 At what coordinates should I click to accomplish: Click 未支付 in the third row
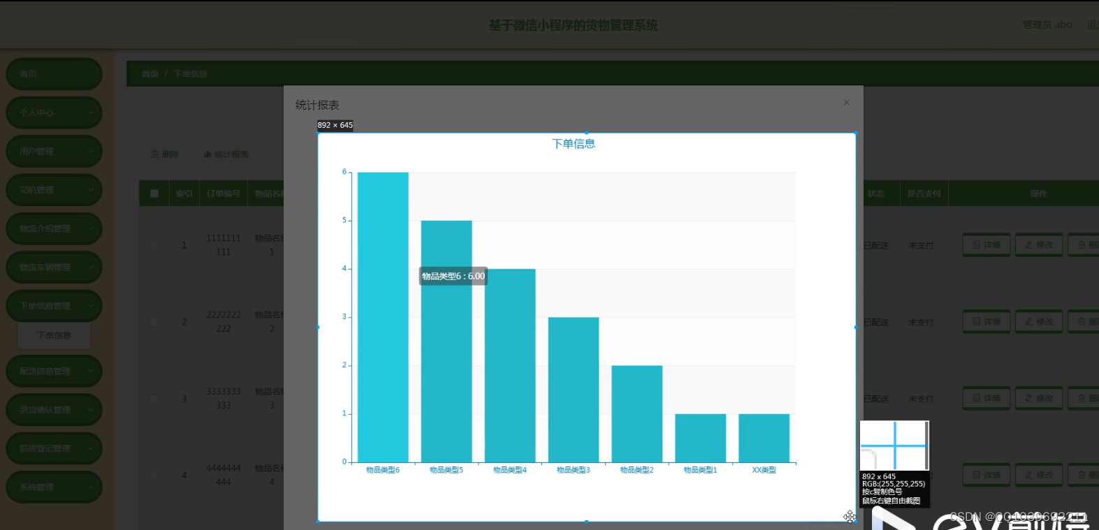(921, 399)
